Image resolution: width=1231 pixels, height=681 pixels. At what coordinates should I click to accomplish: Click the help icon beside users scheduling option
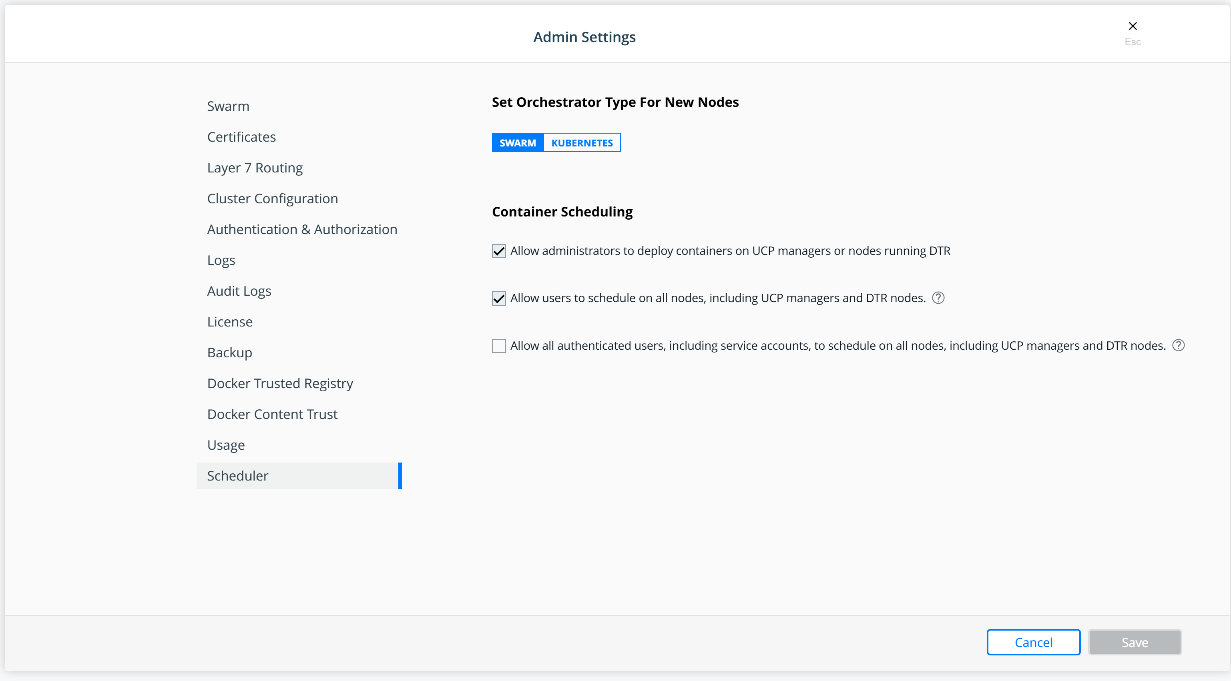938,298
